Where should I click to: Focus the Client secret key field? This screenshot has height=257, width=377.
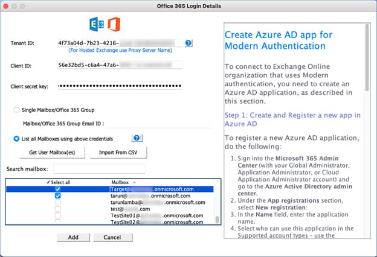[x=120, y=86]
